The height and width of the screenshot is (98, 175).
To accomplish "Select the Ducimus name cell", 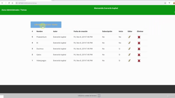I will pyautogui.click(x=40, y=49).
